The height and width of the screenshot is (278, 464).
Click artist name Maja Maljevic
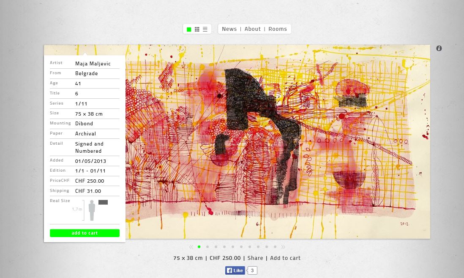[93, 64]
